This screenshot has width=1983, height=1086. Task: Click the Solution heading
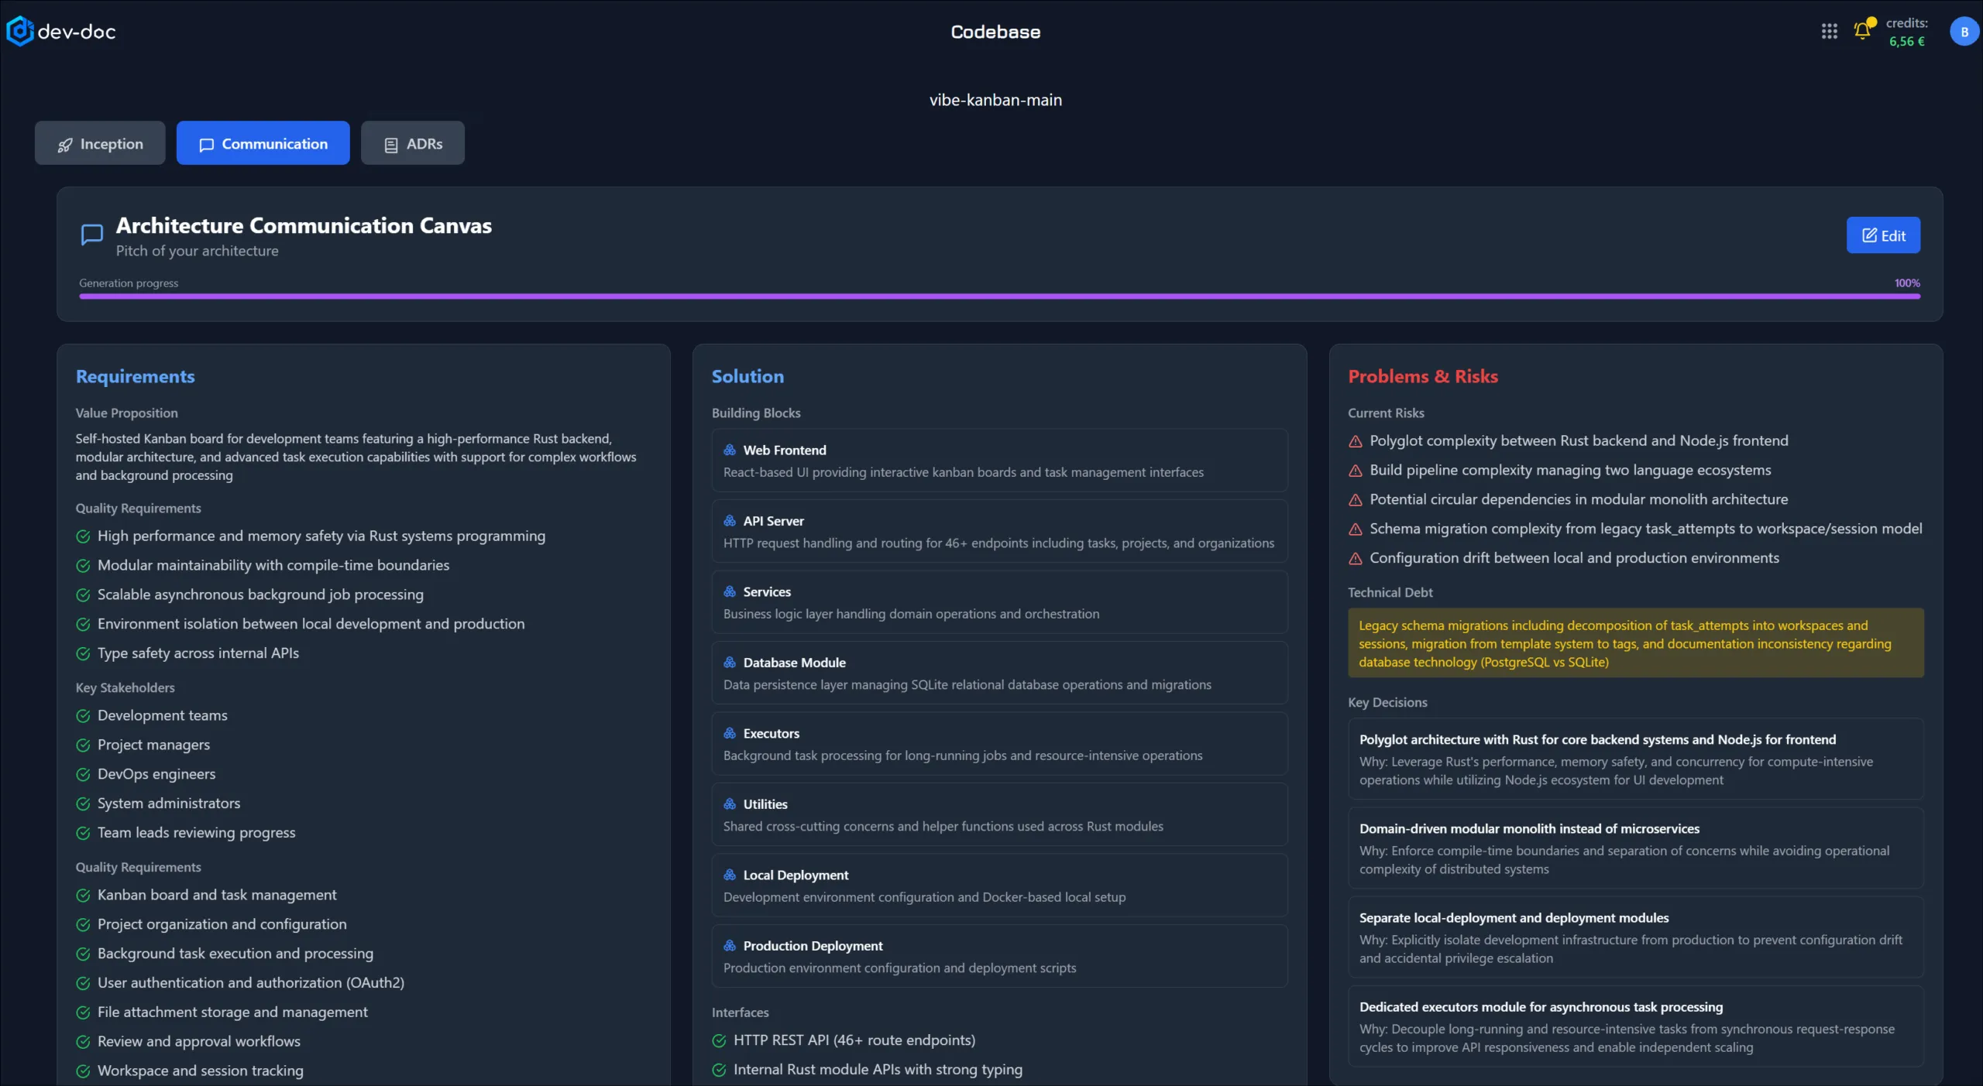[747, 376]
